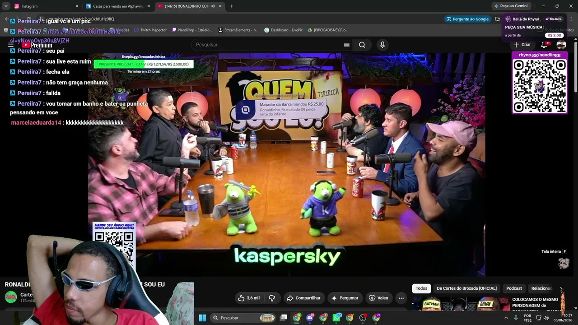
Task: Click marcelaeduarda14 username in chat overlay
Action: click(36, 123)
